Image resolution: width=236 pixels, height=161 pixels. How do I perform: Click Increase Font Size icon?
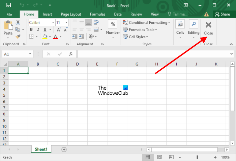click(59, 29)
